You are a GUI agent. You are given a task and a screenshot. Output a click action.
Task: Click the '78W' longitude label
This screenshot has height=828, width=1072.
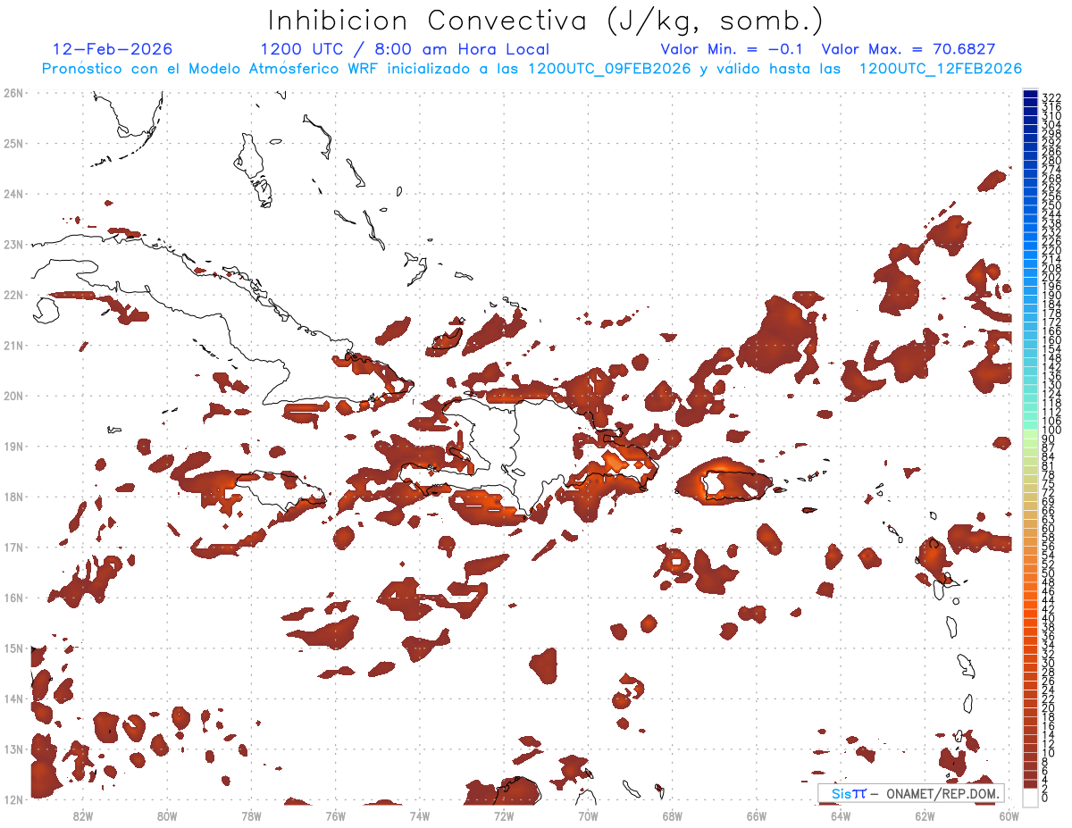251,815
